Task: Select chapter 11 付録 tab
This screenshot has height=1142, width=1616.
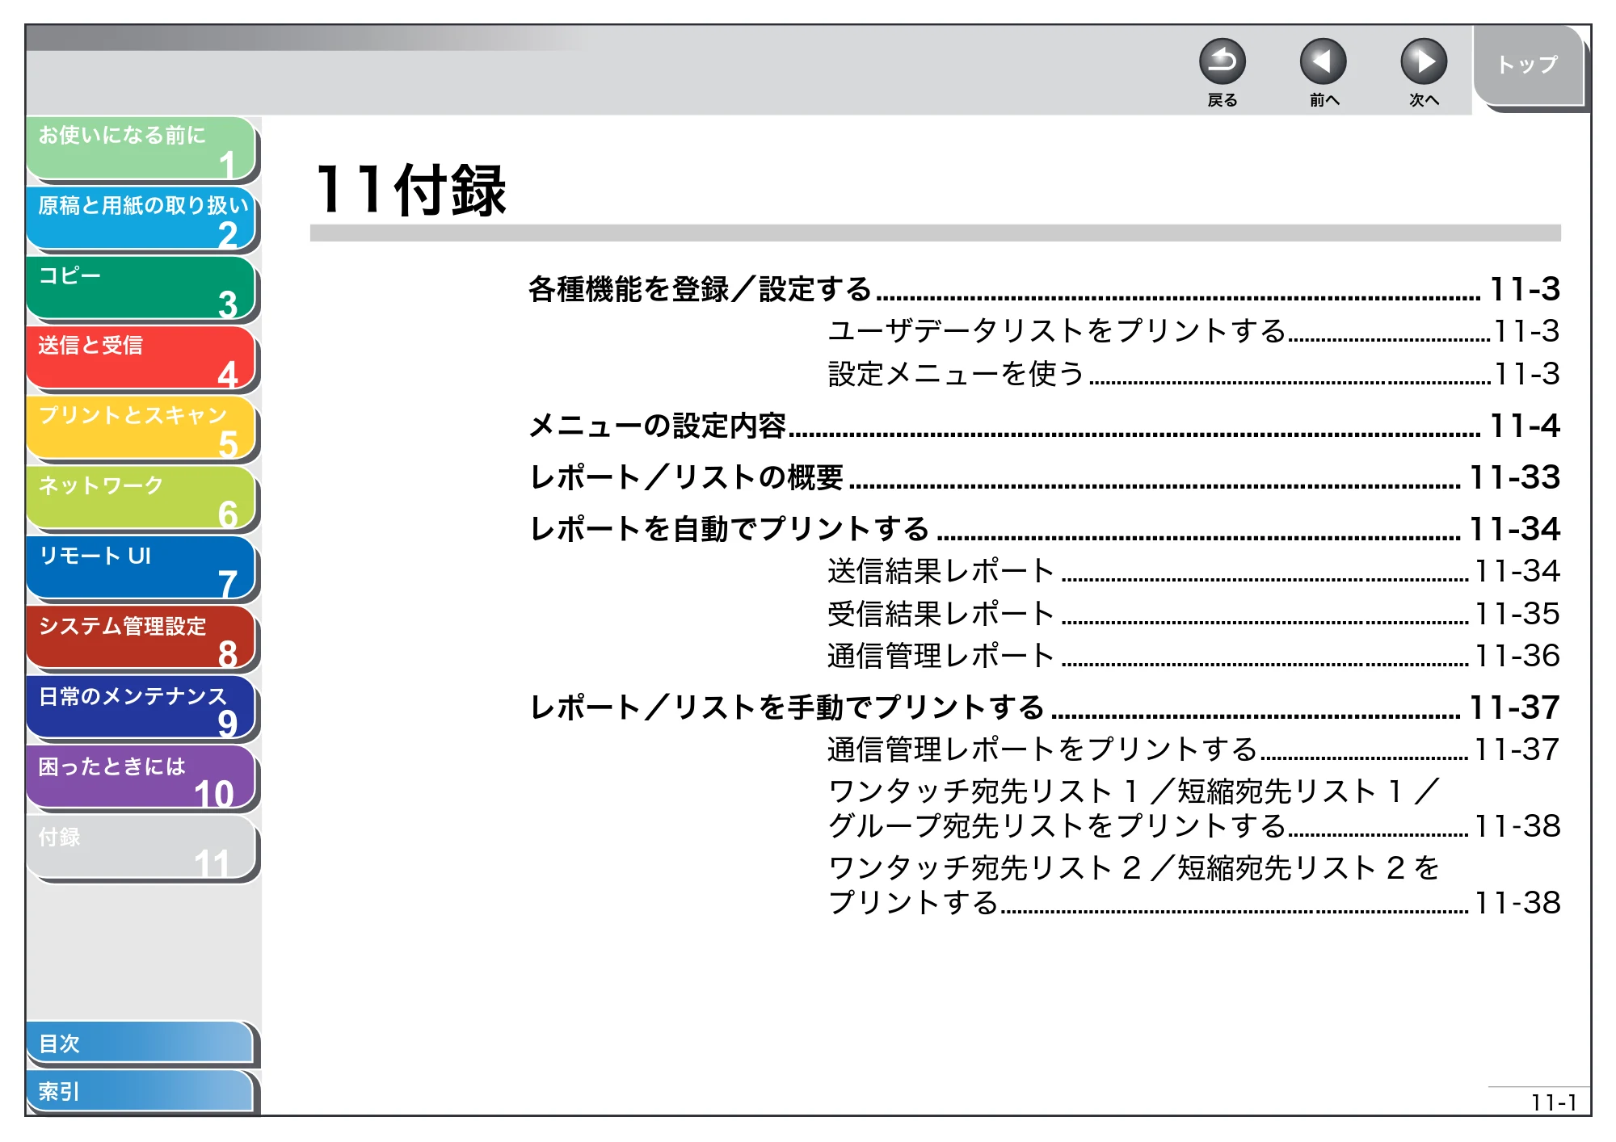Action: tap(141, 848)
